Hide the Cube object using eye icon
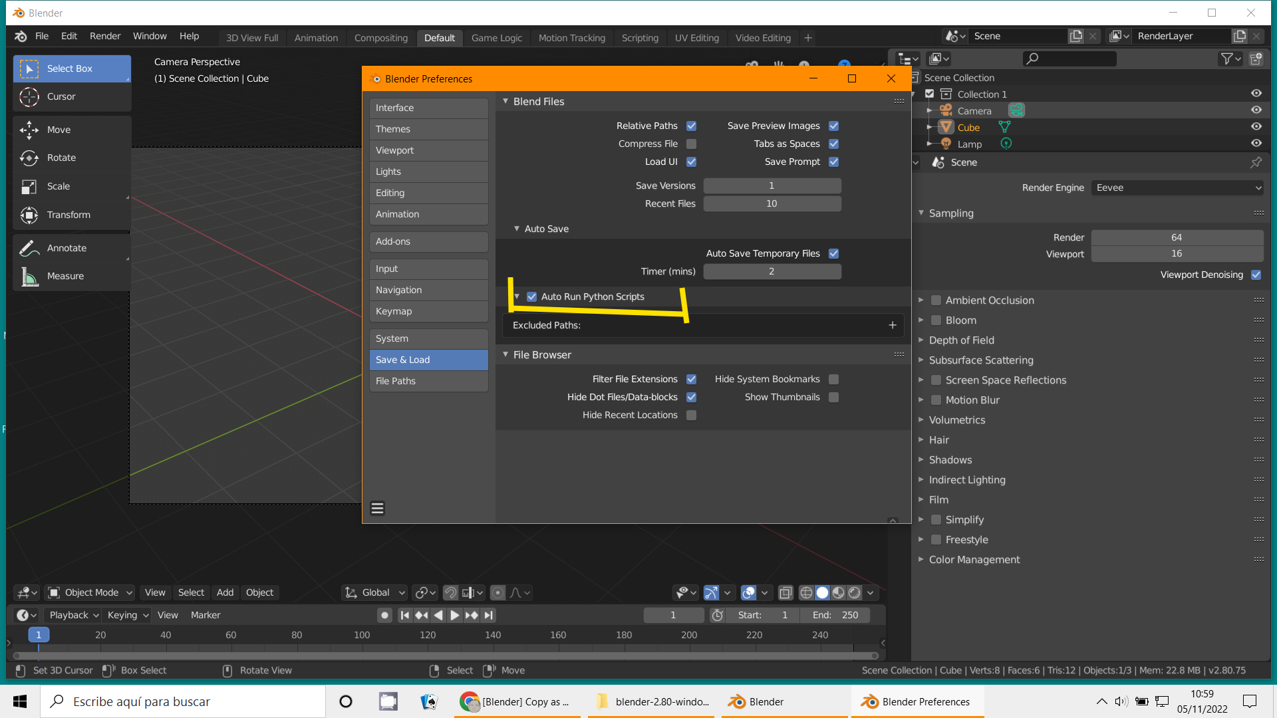This screenshot has width=1277, height=718. click(x=1256, y=126)
